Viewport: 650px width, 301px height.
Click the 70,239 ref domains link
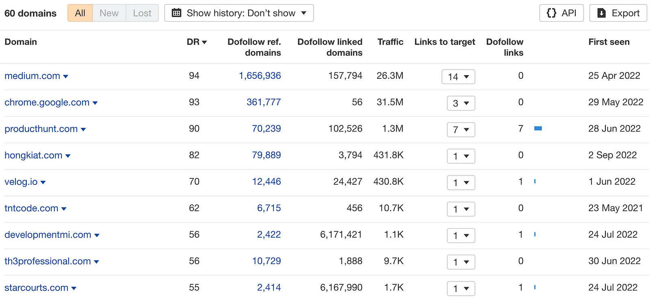coord(266,128)
